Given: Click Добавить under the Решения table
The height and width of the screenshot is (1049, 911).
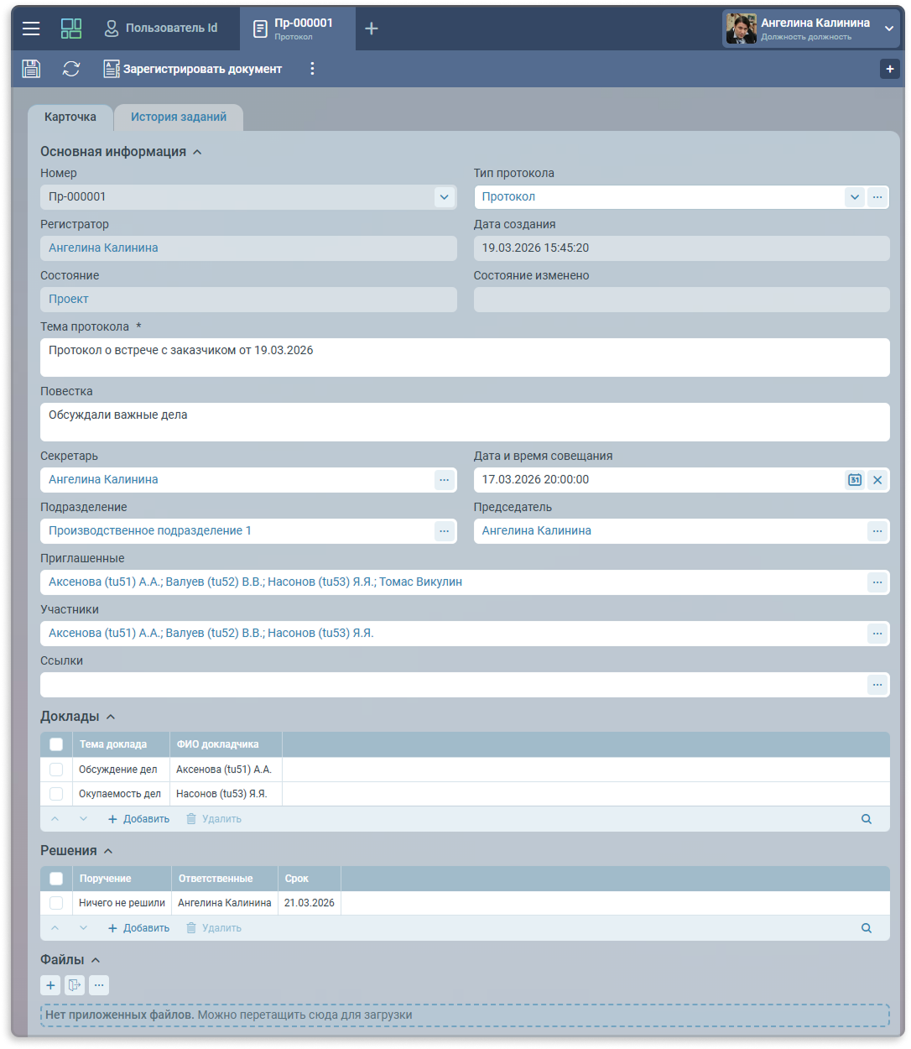Looking at the screenshot, I should (x=139, y=928).
